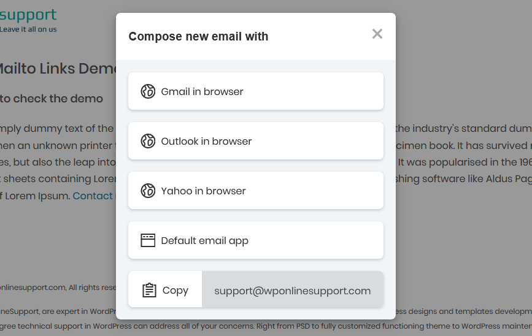The height and width of the screenshot is (336, 532).
Task: Click the support@wponlinesupport.com address field
Action: point(293,289)
